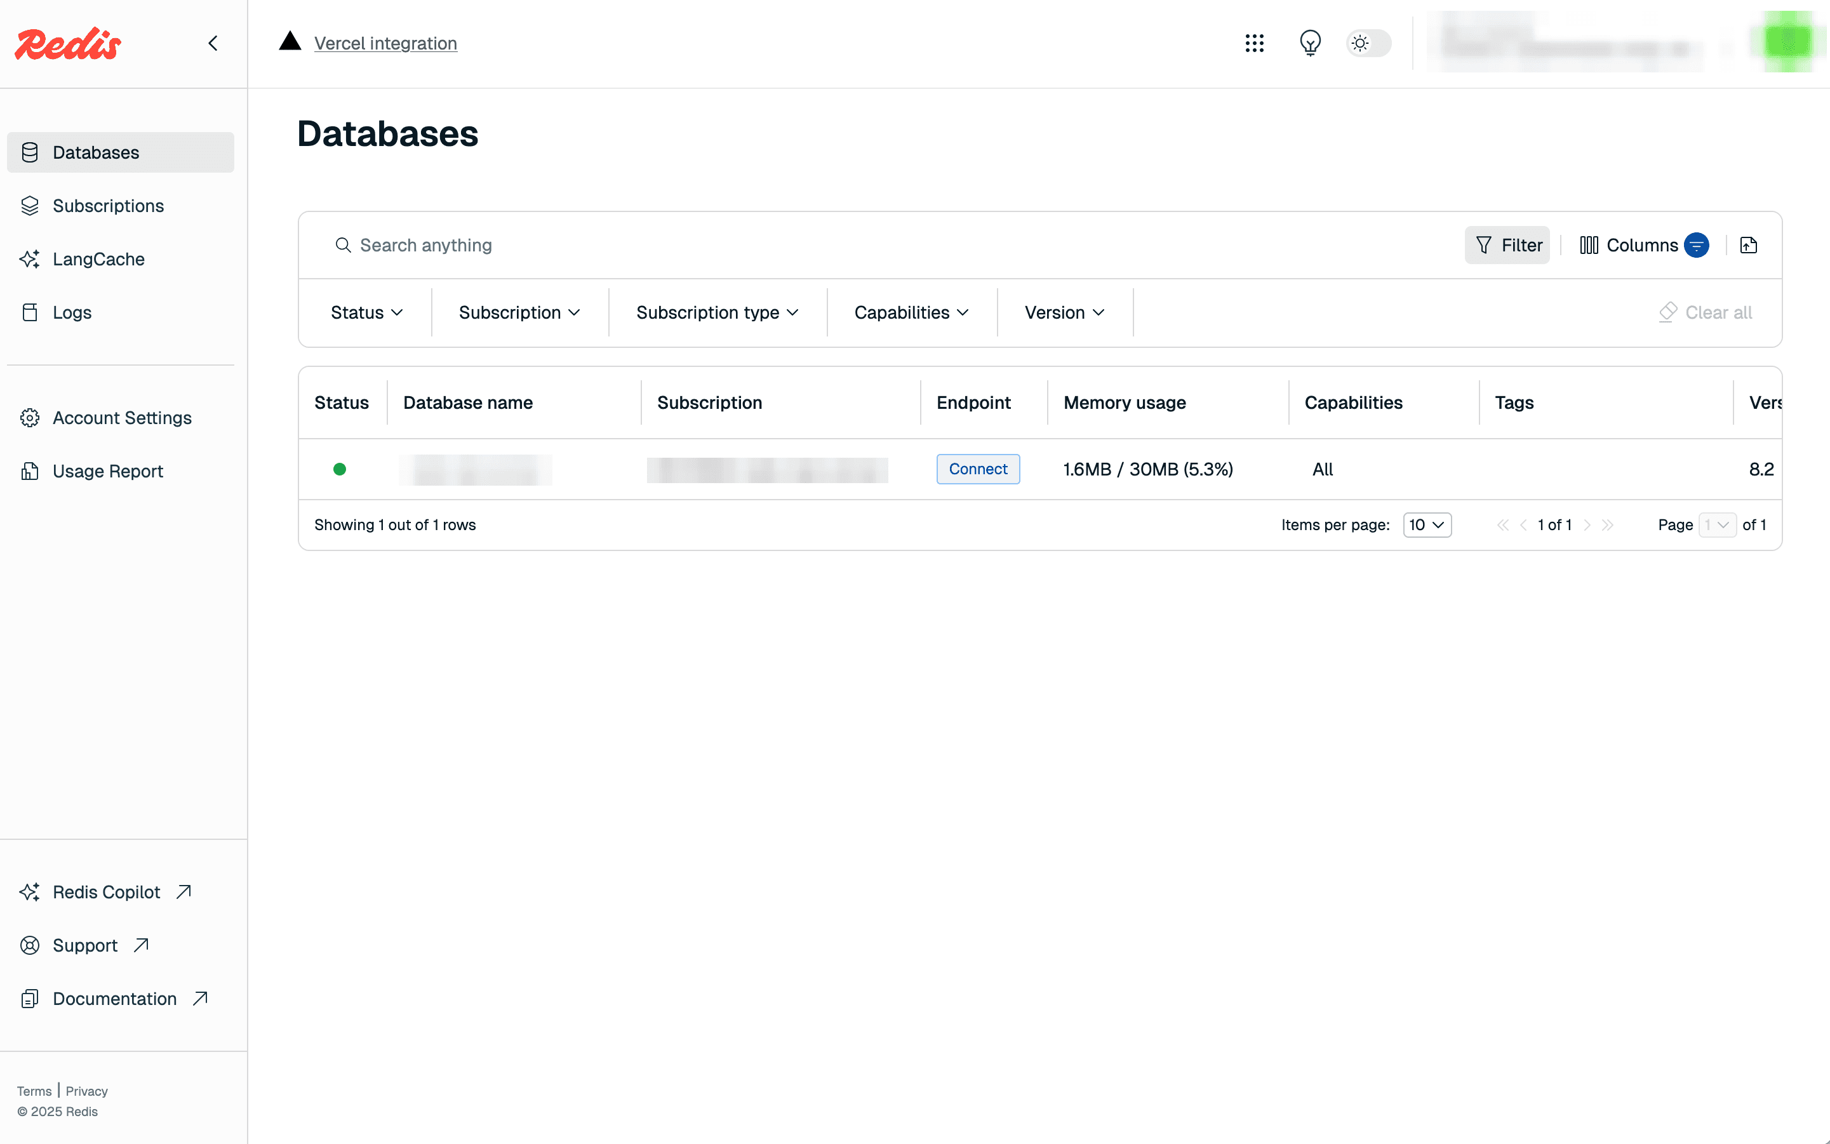Image resolution: width=1830 pixels, height=1144 pixels.
Task: Open LangCache via its sparkle icon
Action: click(x=29, y=259)
